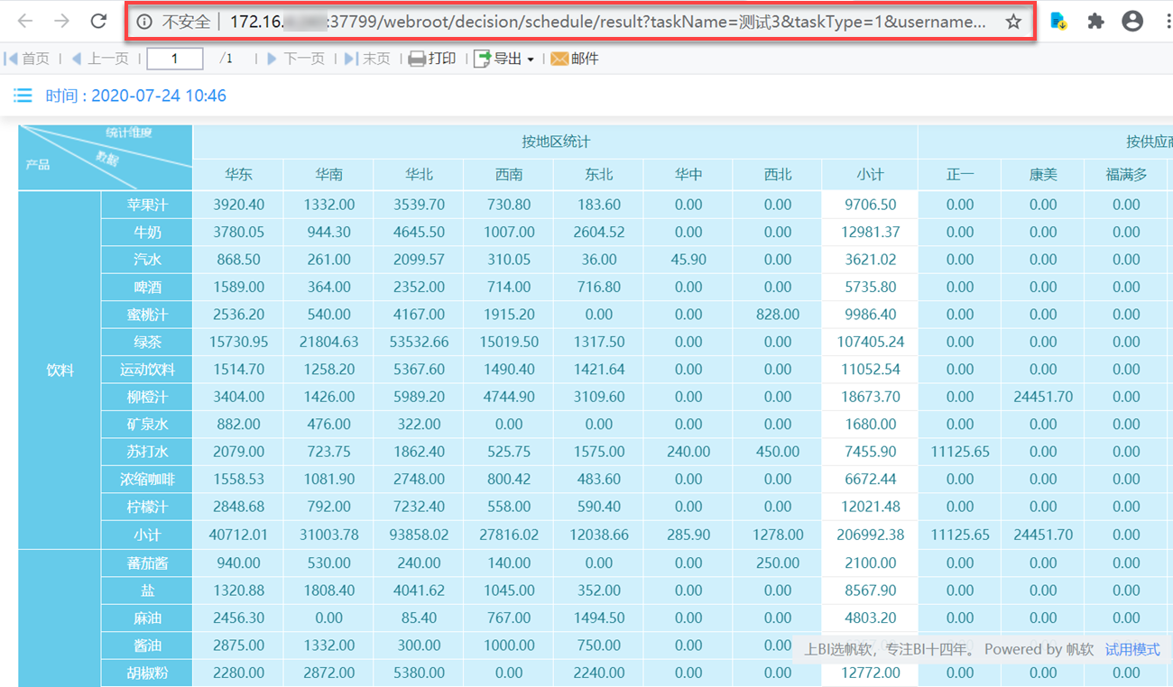
Task: Click the 12981.37 cell in the 牛奶 row
Action: click(870, 232)
